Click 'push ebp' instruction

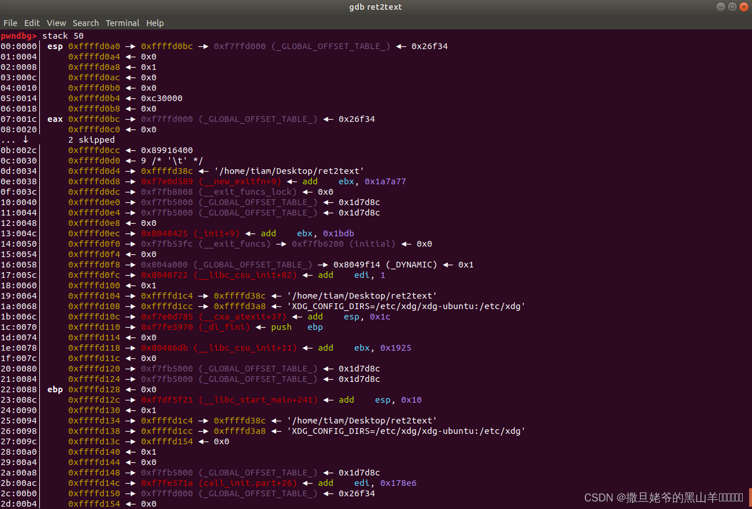297,327
